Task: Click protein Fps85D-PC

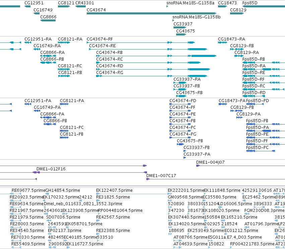Action: (x=257, y=148)
